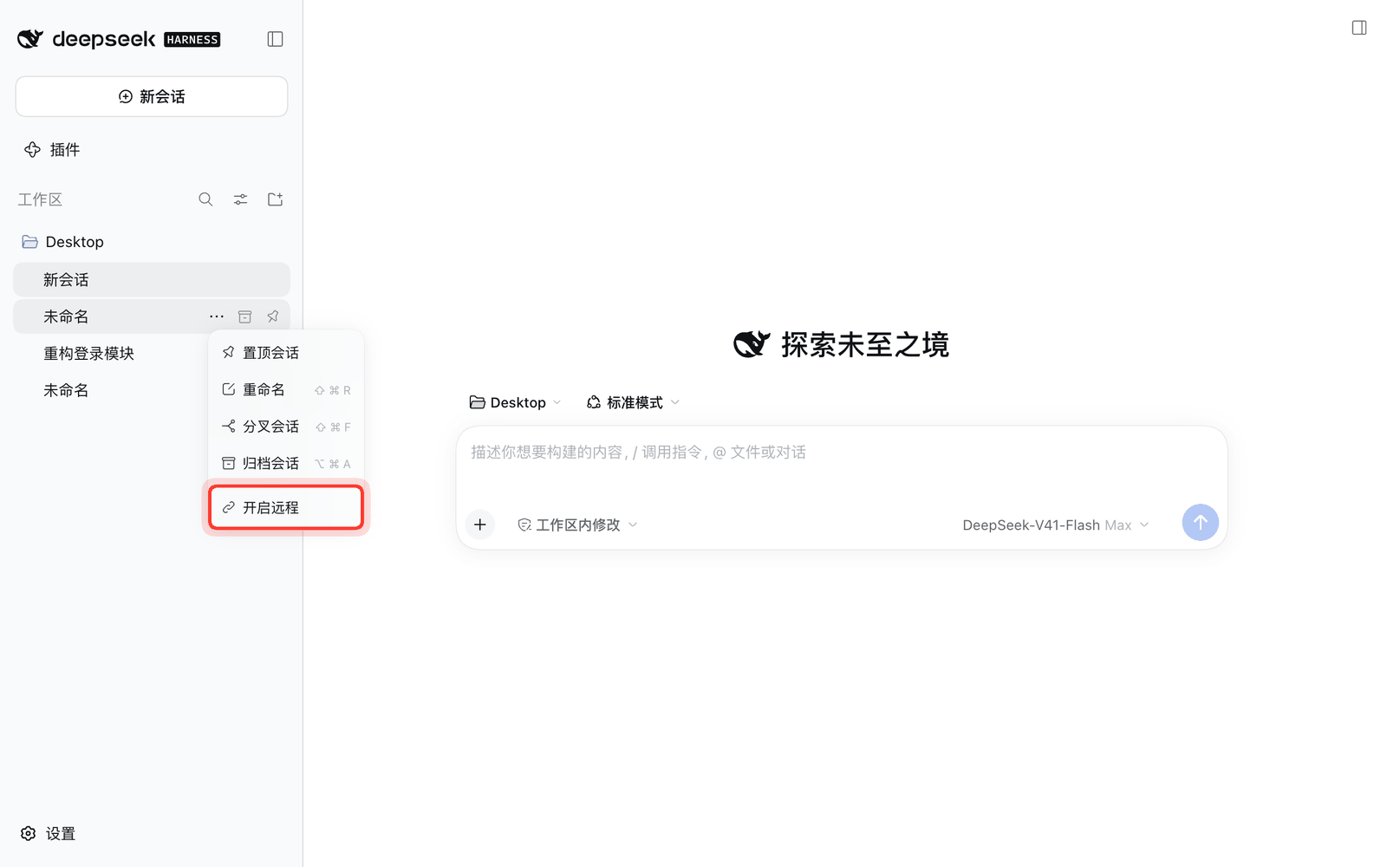Search conversations in the 工作区 header
Viewport: 1387px width, 867px height.
205,199
